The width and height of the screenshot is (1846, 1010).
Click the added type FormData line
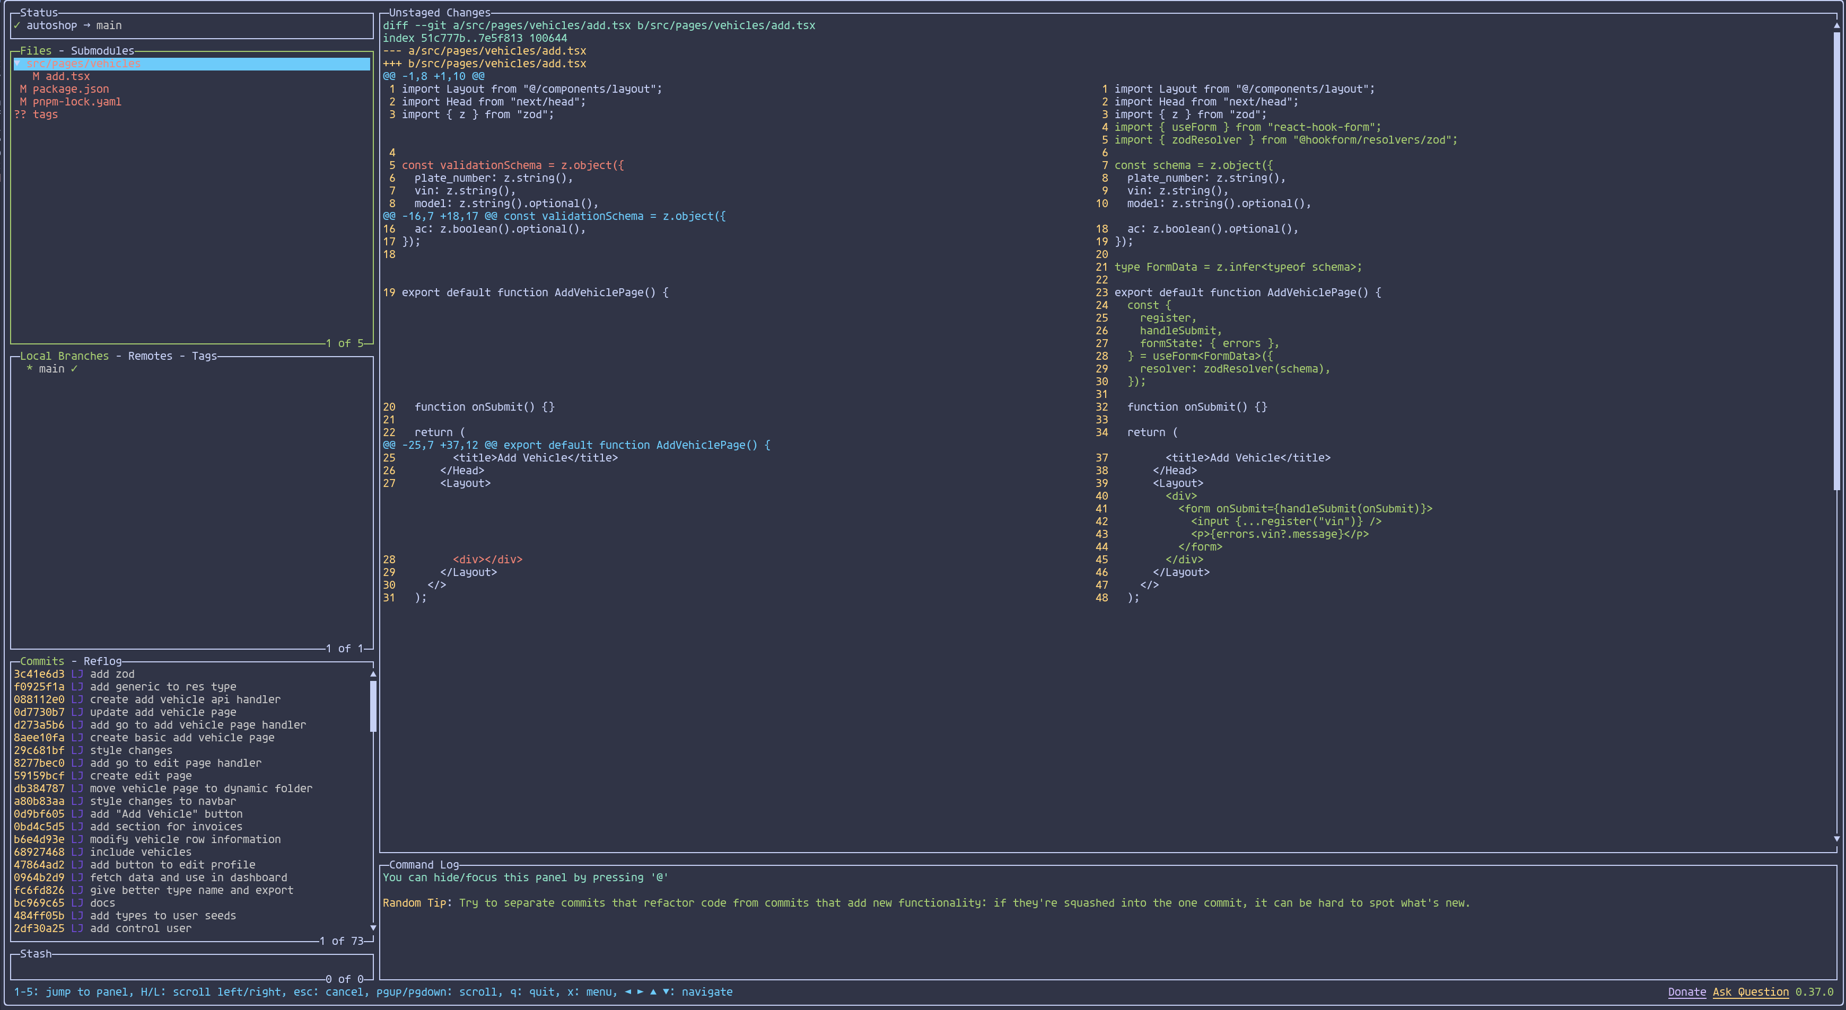pos(1238,267)
